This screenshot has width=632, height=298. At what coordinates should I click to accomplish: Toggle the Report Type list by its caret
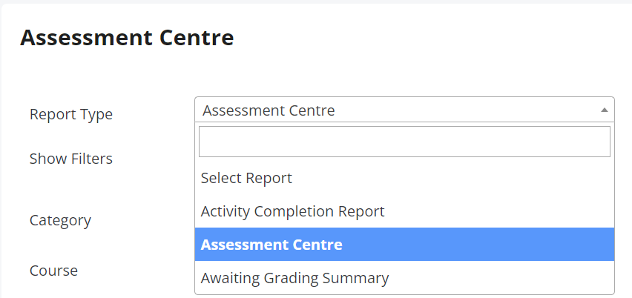click(604, 110)
